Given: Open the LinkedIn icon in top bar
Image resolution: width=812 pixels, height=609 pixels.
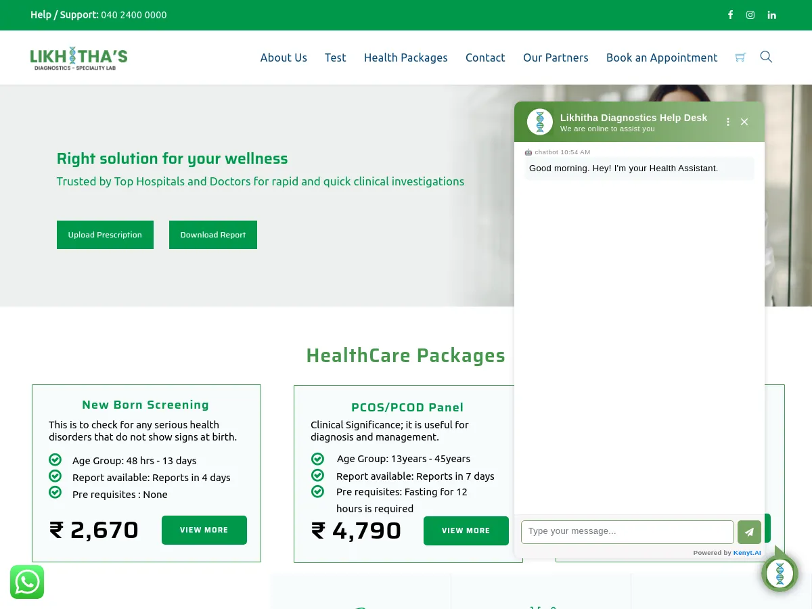Looking at the screenshot, I should (771, 15).
